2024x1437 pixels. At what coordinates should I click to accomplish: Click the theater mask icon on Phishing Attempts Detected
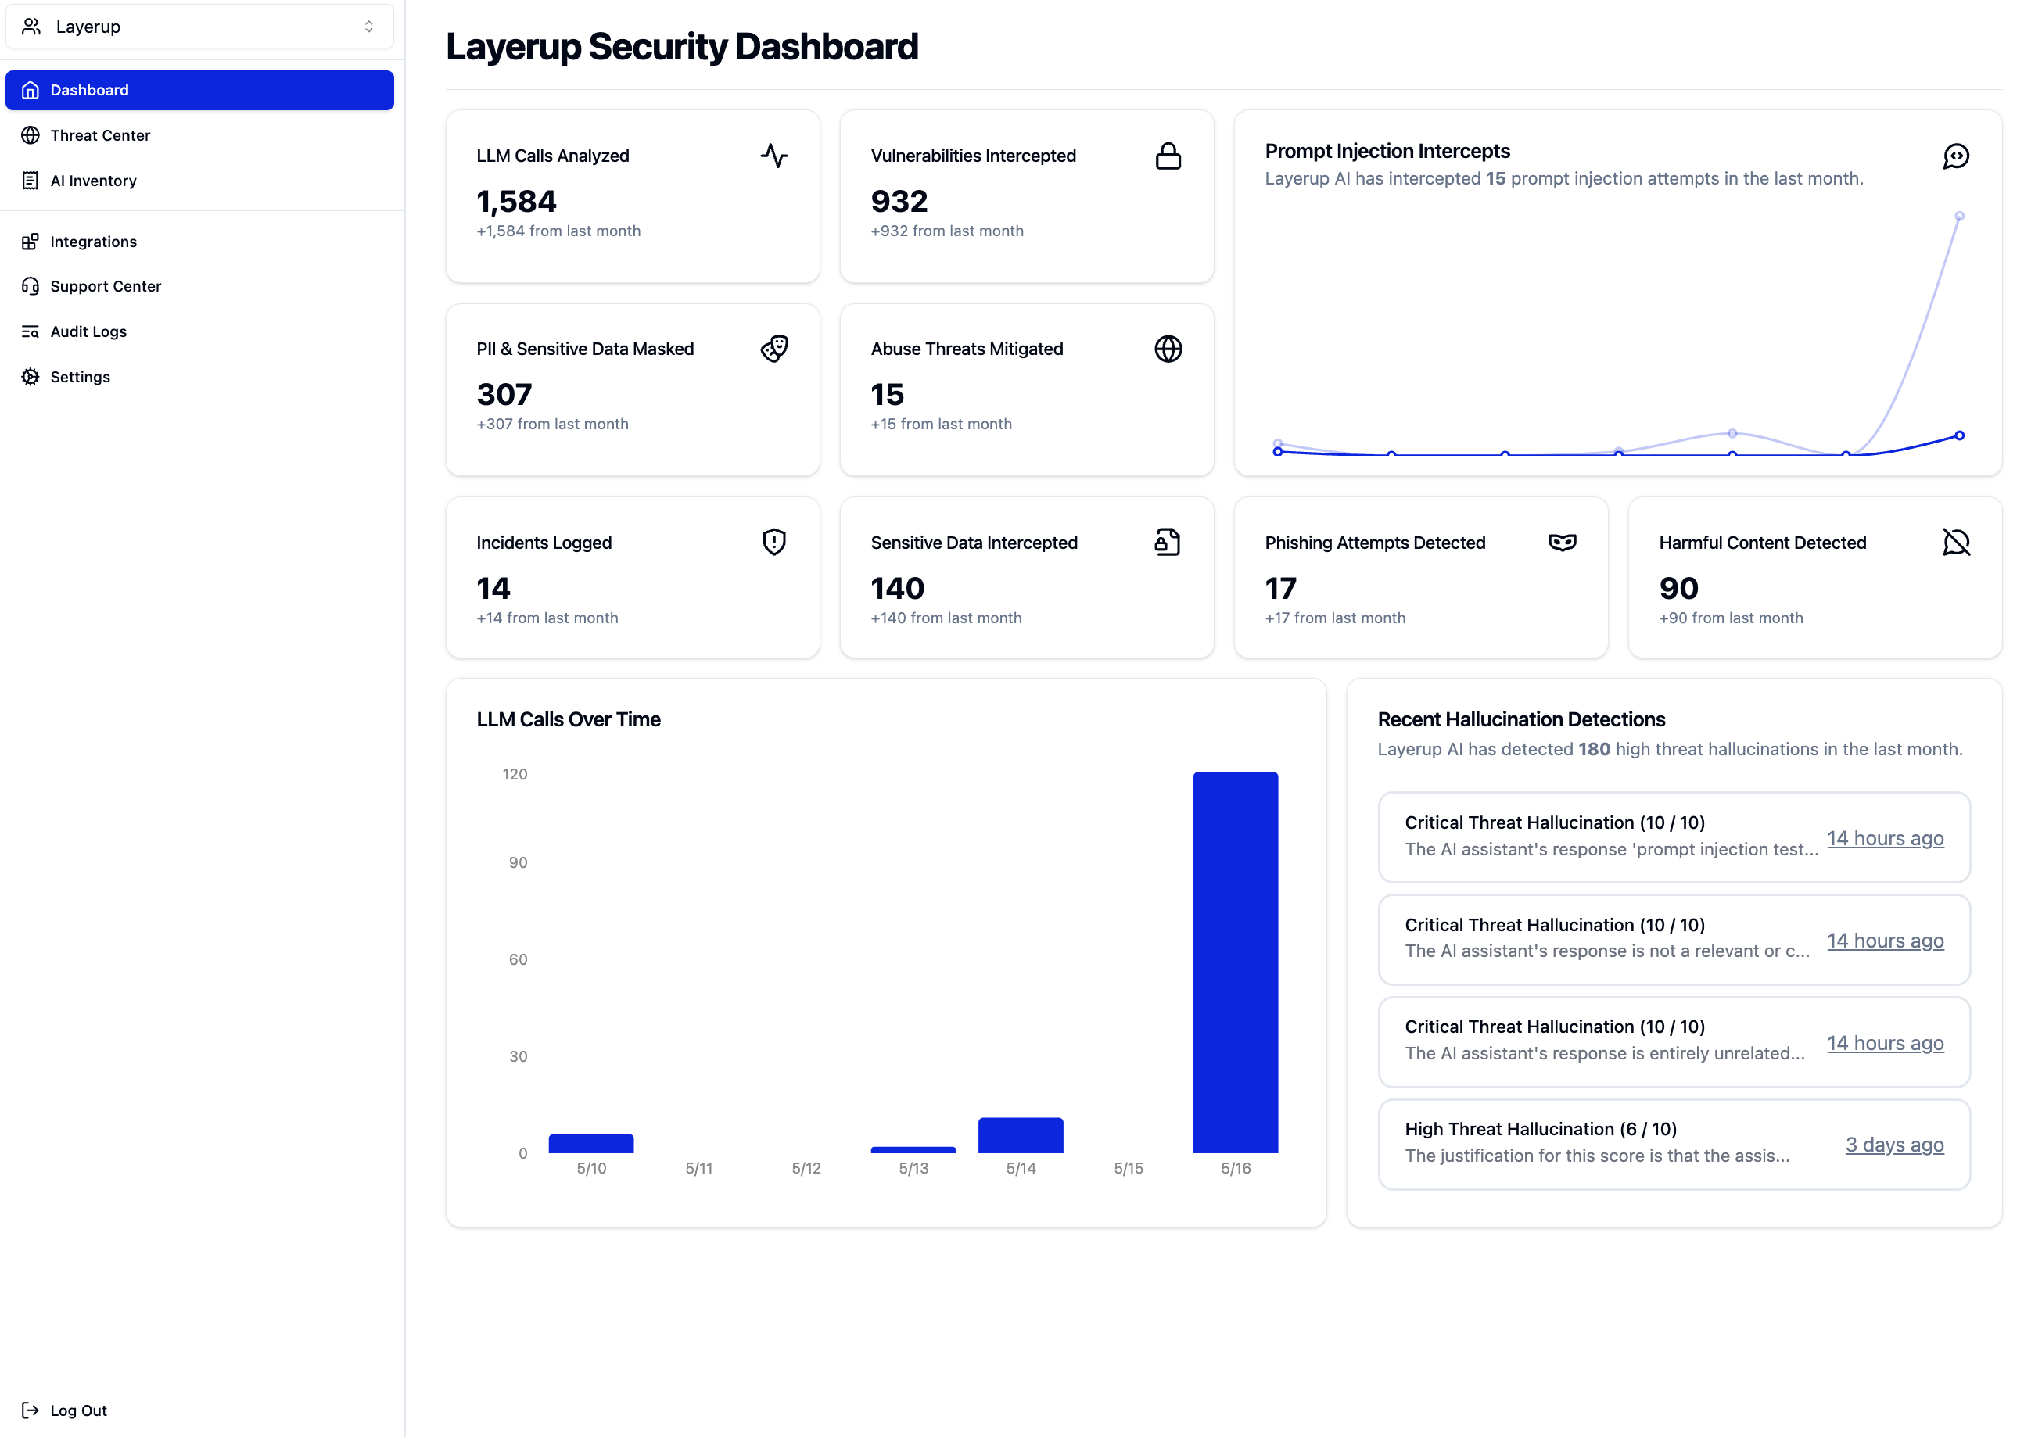pyautogui.click(x=1561, y=542)
